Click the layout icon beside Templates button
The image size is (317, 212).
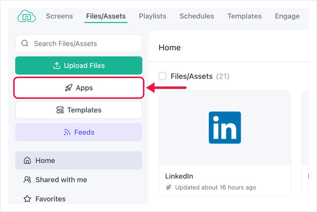point(60,110)
